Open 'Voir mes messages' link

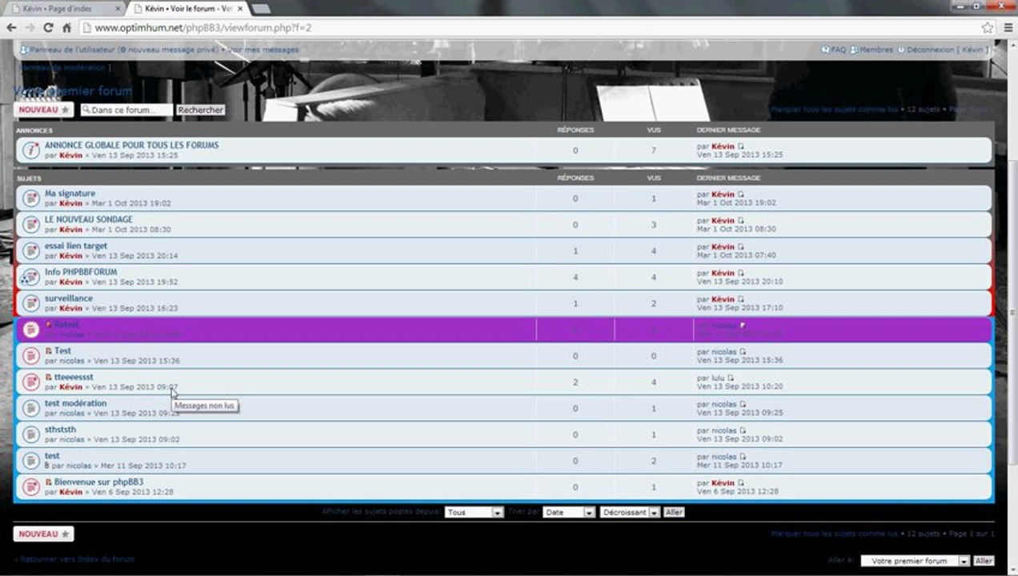tap(263, 50)
